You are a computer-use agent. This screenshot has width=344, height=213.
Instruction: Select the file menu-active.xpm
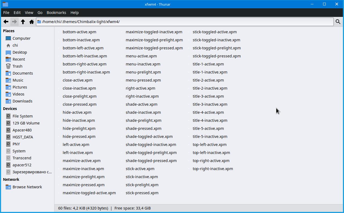point(141,56)
